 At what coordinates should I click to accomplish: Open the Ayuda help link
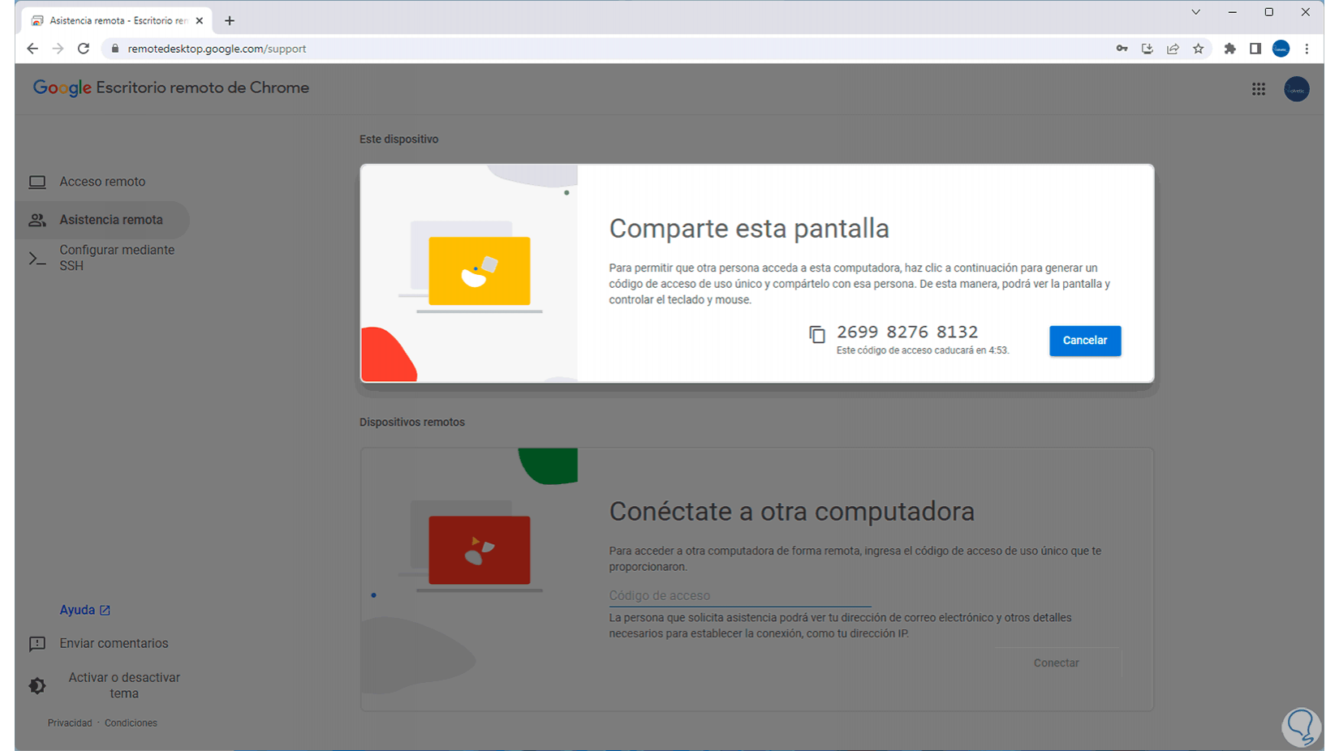84,610
